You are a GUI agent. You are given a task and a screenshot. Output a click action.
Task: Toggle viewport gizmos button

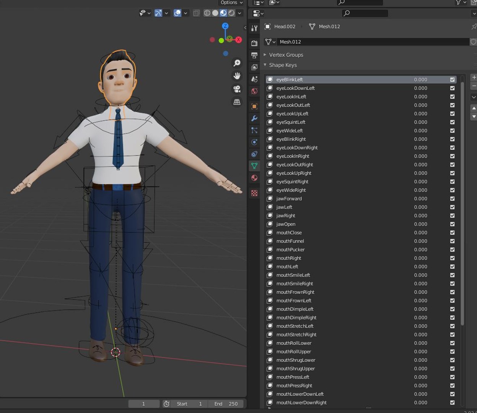[158, 13]
